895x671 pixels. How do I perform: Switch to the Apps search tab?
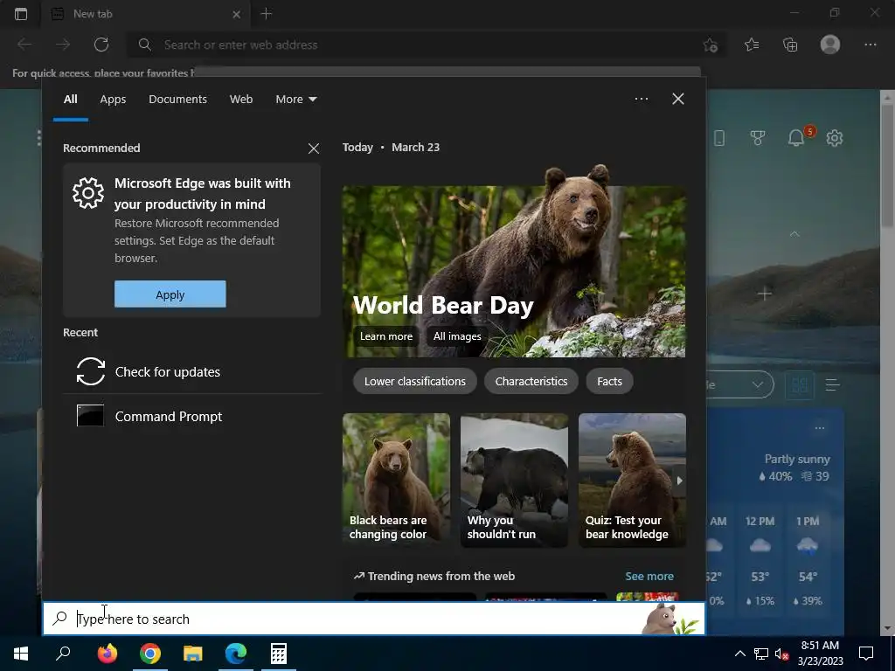(113, 99)
